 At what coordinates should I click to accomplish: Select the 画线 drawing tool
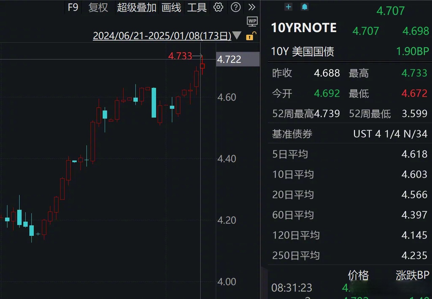coord(171,7)
